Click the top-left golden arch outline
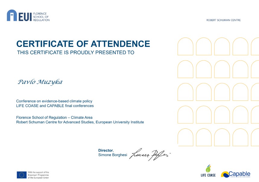This screenshot has height=182, width=259. tap(185, 46)
